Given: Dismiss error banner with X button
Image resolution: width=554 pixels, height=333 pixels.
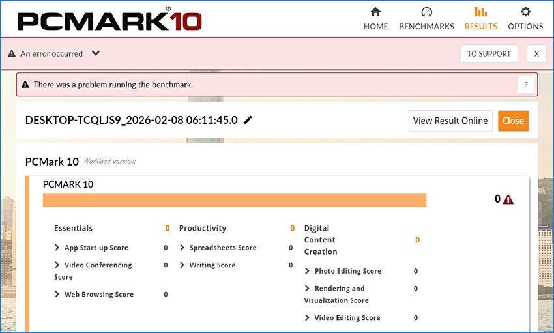Looking at the screenshot, I should (536, 54).
